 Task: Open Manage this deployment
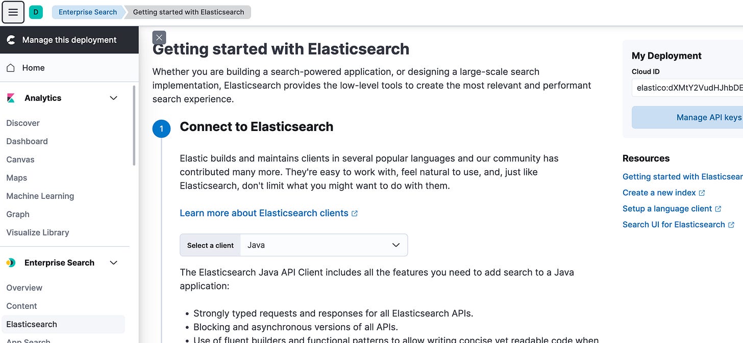[x=69, y=40]
